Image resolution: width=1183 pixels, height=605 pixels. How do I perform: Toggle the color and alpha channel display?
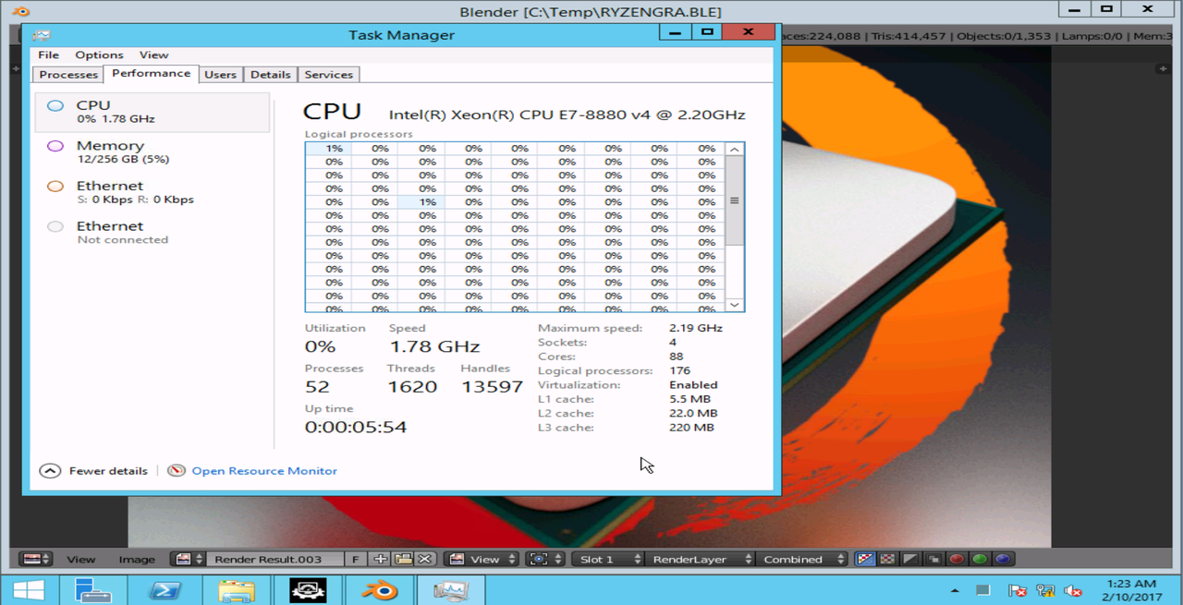coord(865,559)
